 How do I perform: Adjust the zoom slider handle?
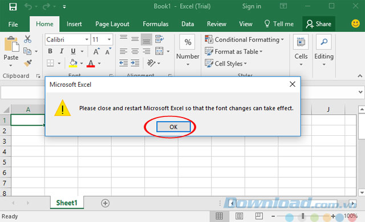303,216
